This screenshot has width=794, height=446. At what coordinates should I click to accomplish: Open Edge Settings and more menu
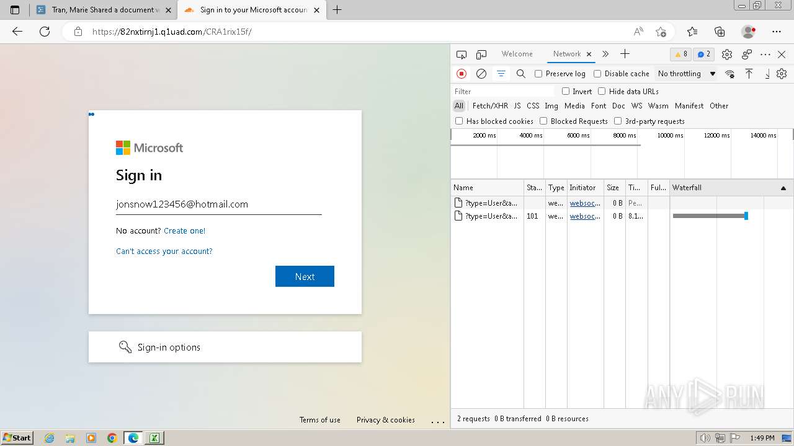777,32
